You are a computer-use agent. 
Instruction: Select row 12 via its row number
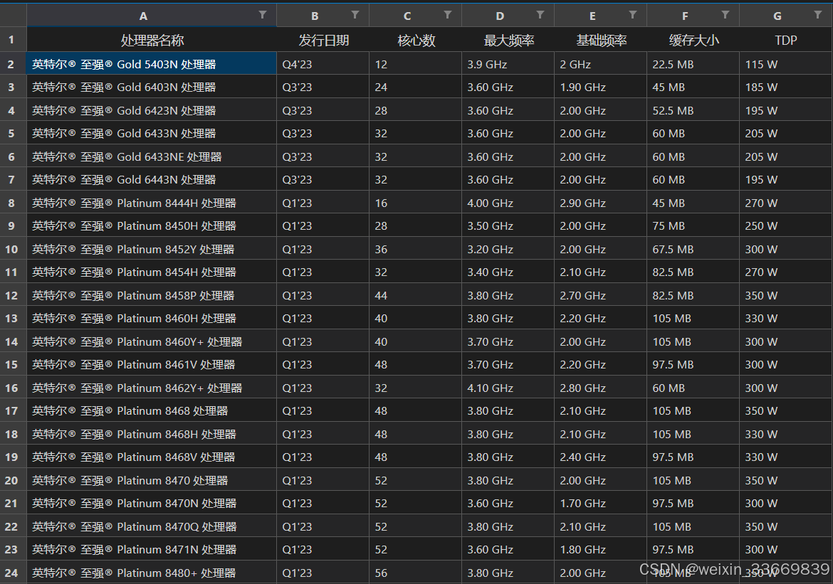(x=14, y=295)
